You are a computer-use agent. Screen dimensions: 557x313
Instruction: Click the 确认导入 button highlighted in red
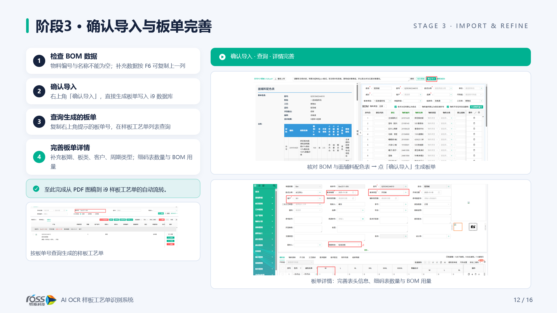pos(431,79)
